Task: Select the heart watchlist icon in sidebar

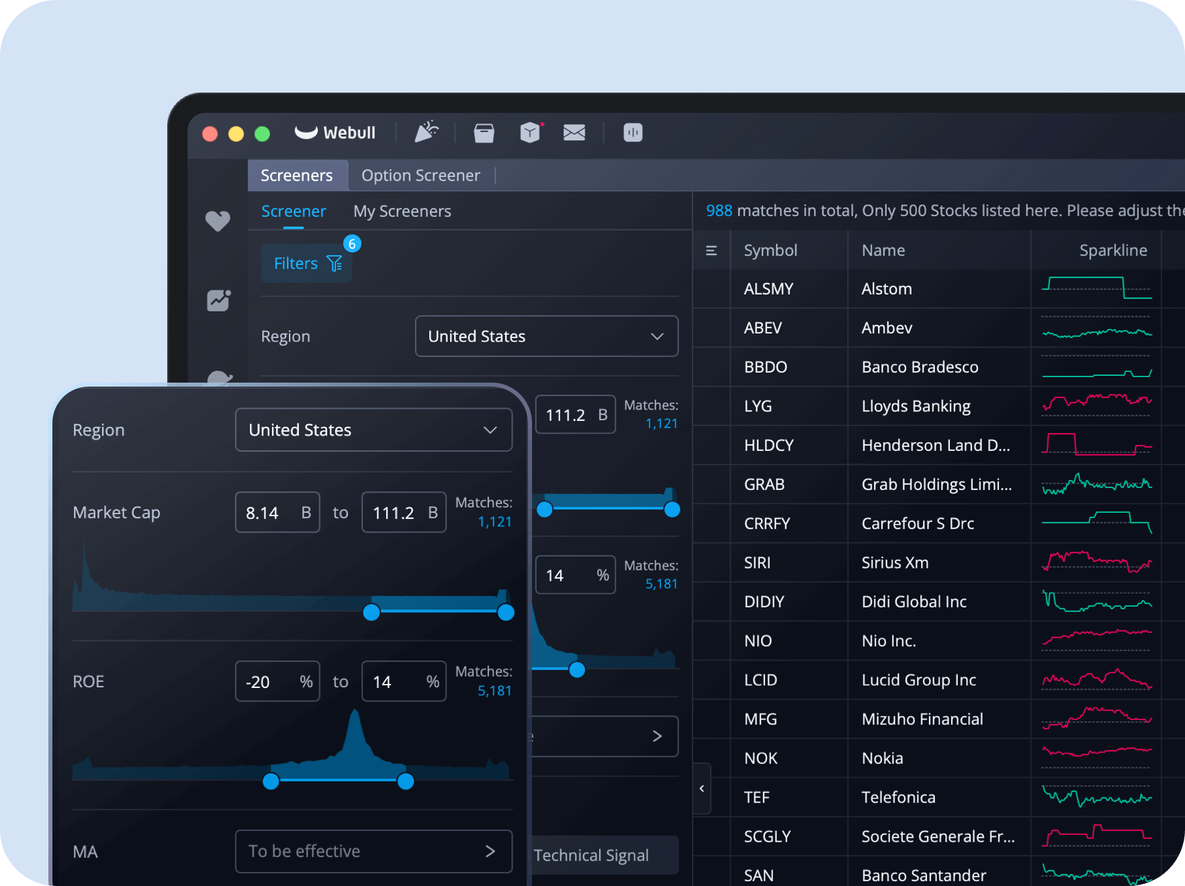Action: tap(218, 220)
